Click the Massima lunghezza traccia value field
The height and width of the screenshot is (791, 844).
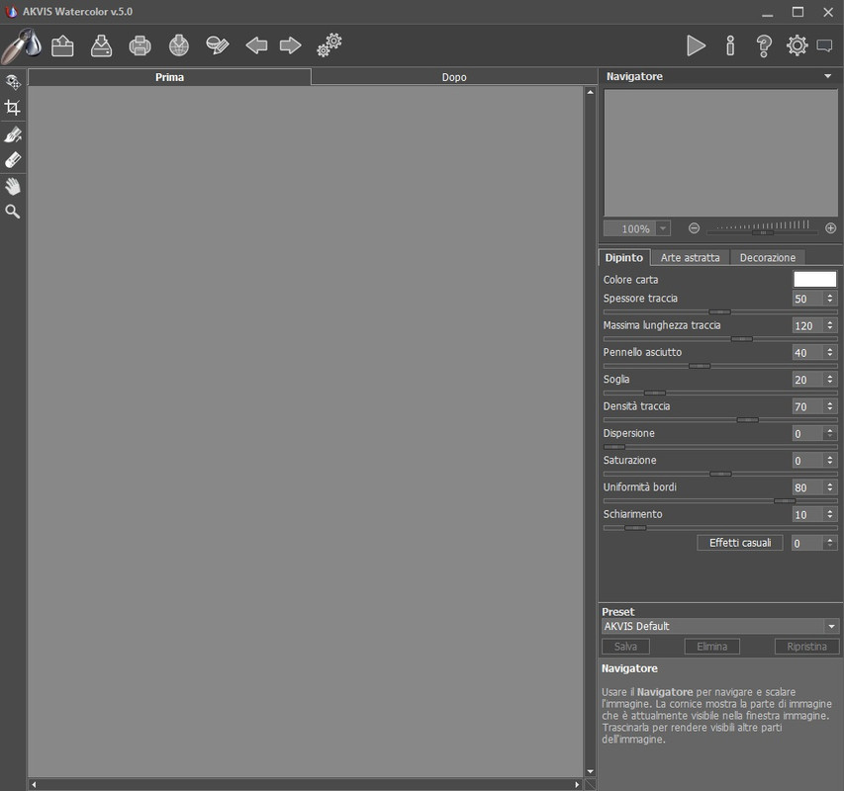[x=806, y=325]
